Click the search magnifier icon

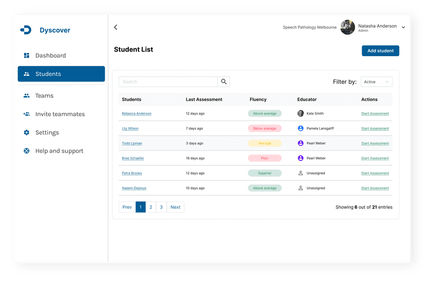(224, 82)
